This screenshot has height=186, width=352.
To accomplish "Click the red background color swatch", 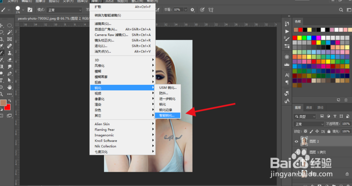I will (8, 107).
